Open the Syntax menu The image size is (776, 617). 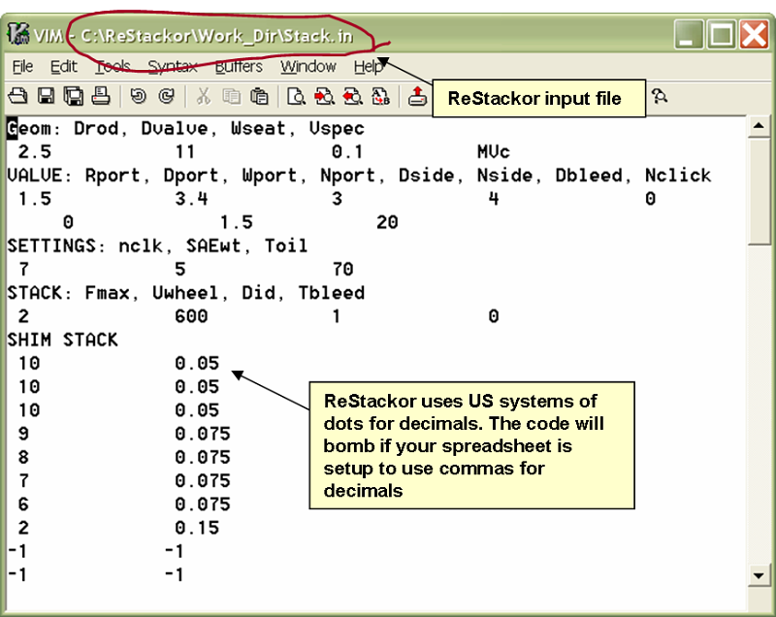[173, 66]
